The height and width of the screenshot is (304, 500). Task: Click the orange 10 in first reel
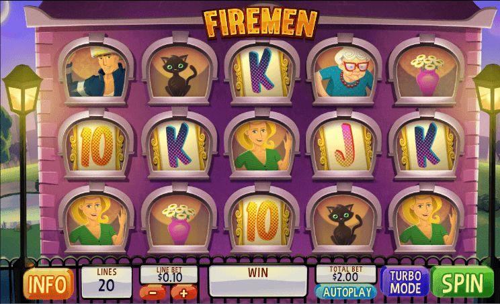(96, 146)
